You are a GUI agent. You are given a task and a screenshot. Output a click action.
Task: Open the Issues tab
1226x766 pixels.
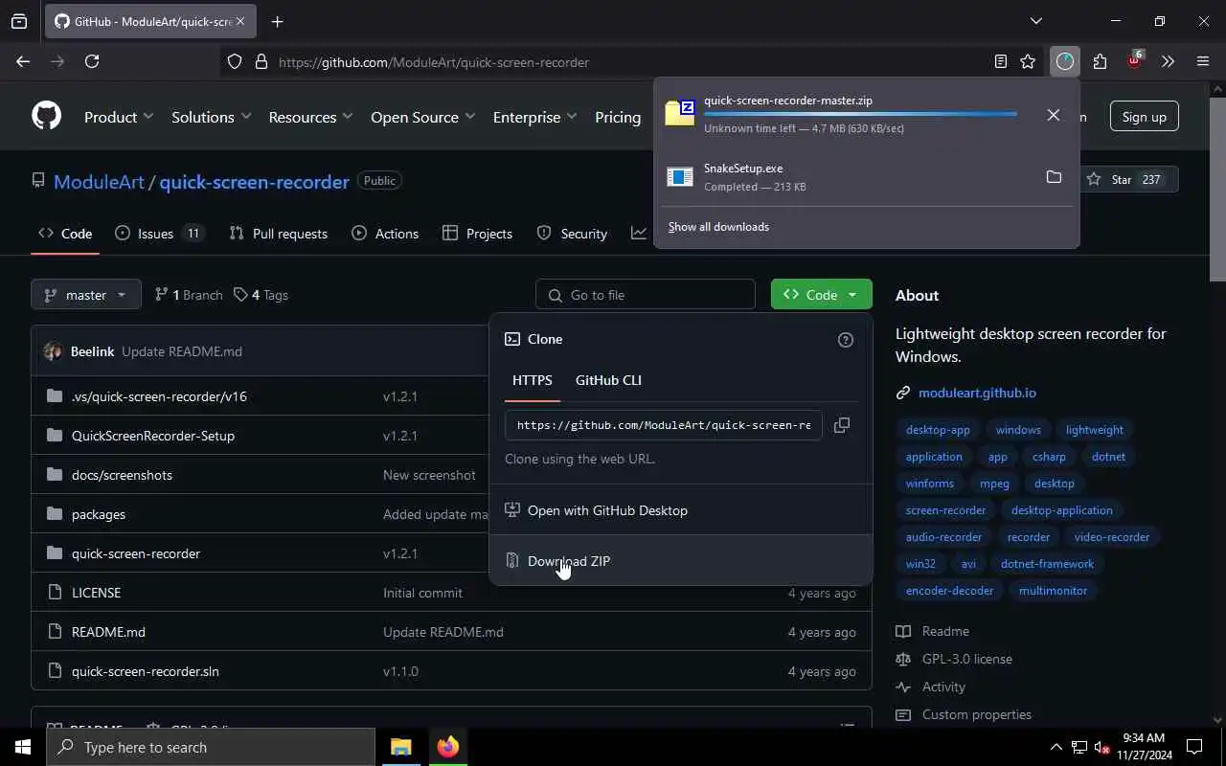point(160,234)
